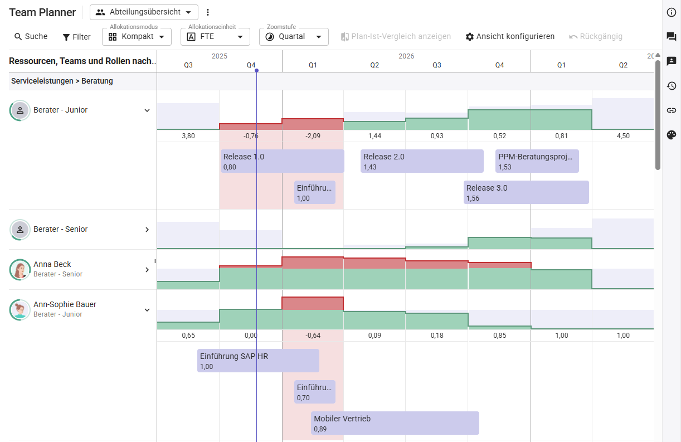Click Ansicht konfigurieren button
The height and width of the screenshot is (442, 681).
(510, 37)
